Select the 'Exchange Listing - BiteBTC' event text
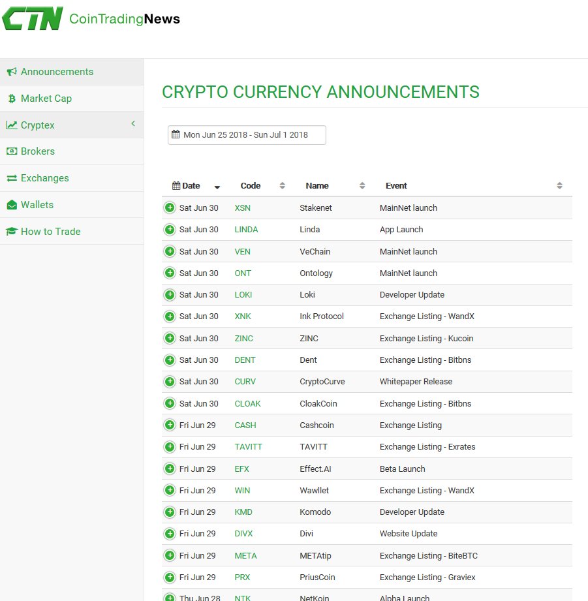The height and width of the screenshot is (601, 588). click(429, 555)
